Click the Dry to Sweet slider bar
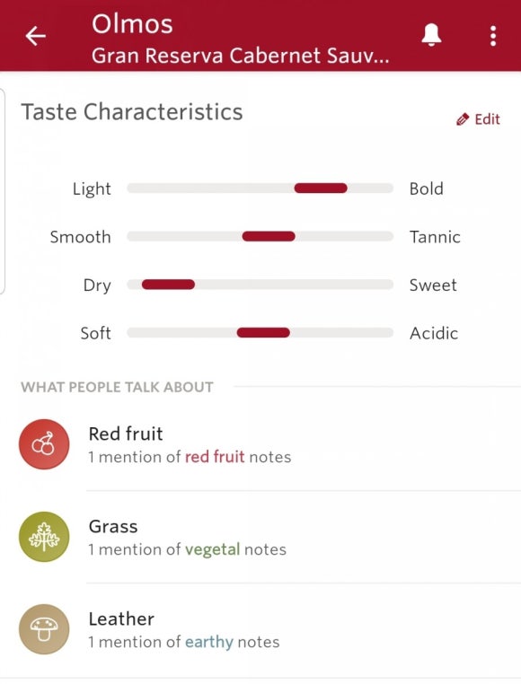Image resolution: width=521 pixels, height=684 pixels. 260,285
